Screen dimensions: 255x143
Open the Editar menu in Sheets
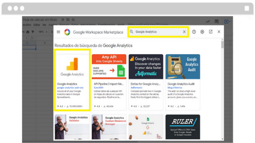37,25
